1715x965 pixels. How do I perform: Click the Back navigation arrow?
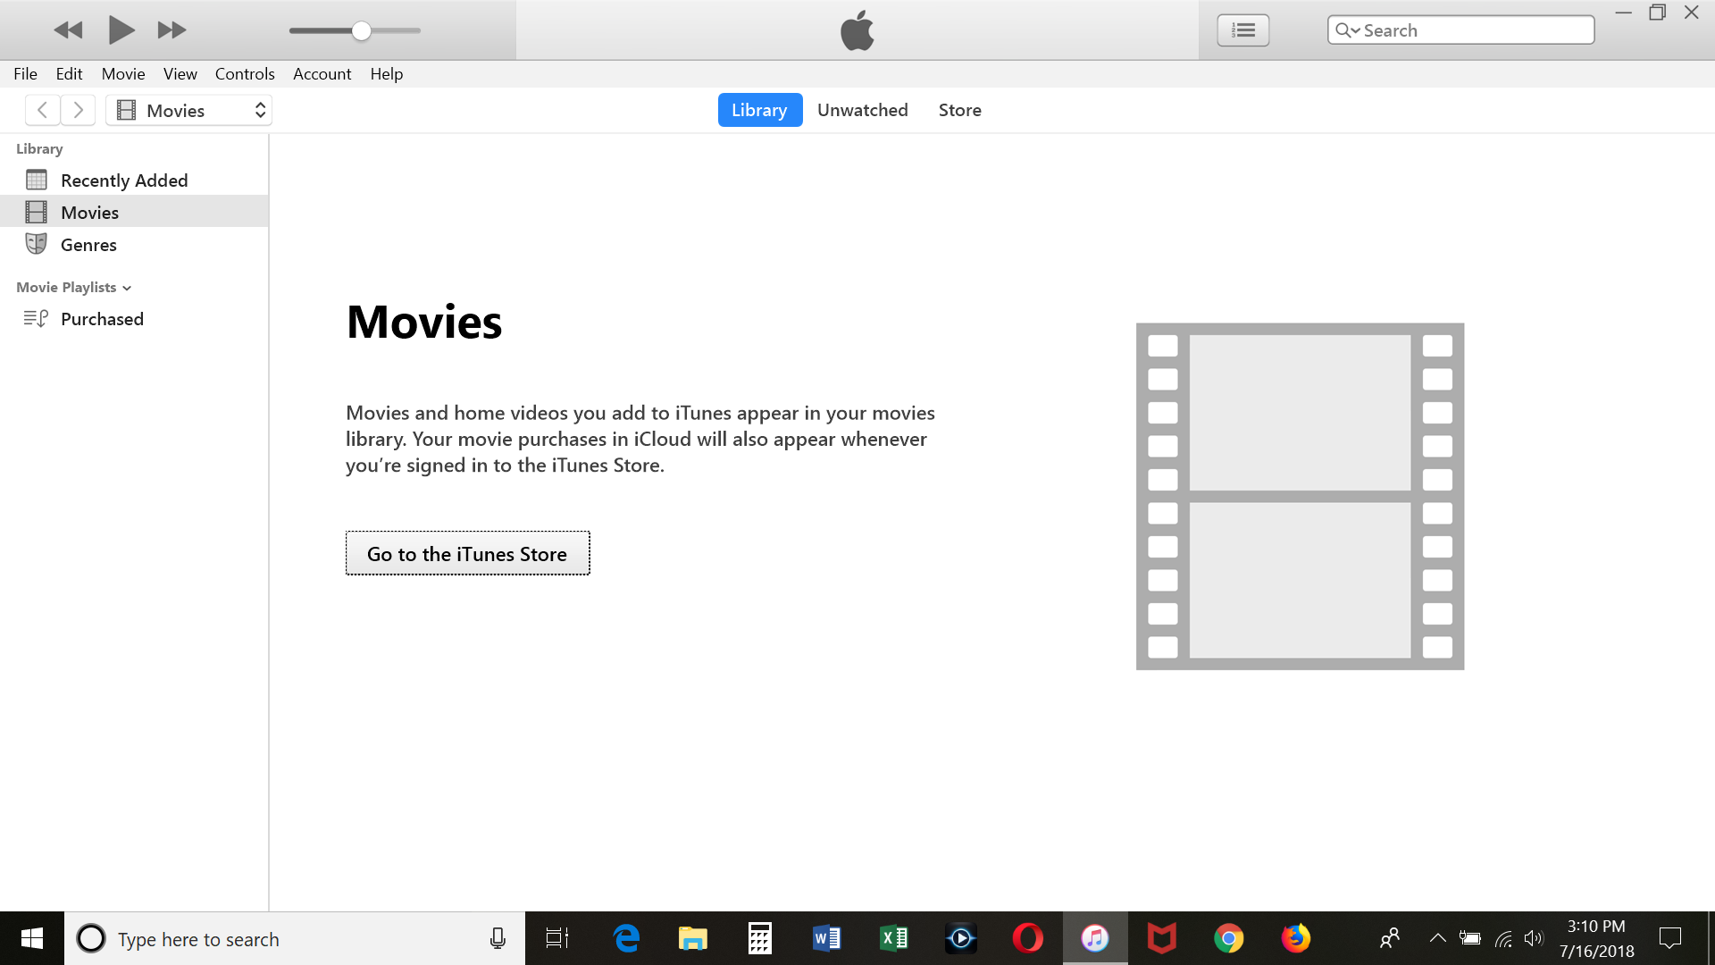[x=42, y=110]
